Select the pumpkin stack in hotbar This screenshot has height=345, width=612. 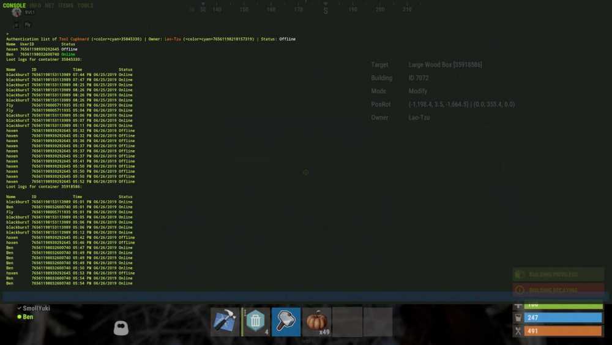click(x=316, y=322)
